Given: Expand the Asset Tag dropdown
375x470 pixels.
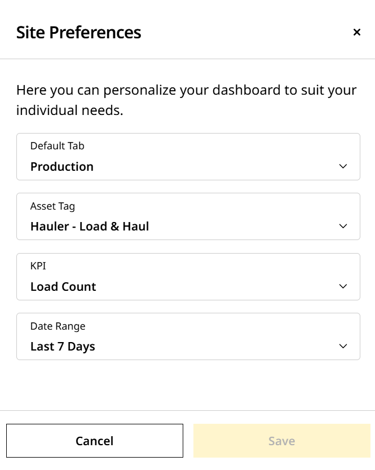Looking at the screenshot, I should 188,216.
